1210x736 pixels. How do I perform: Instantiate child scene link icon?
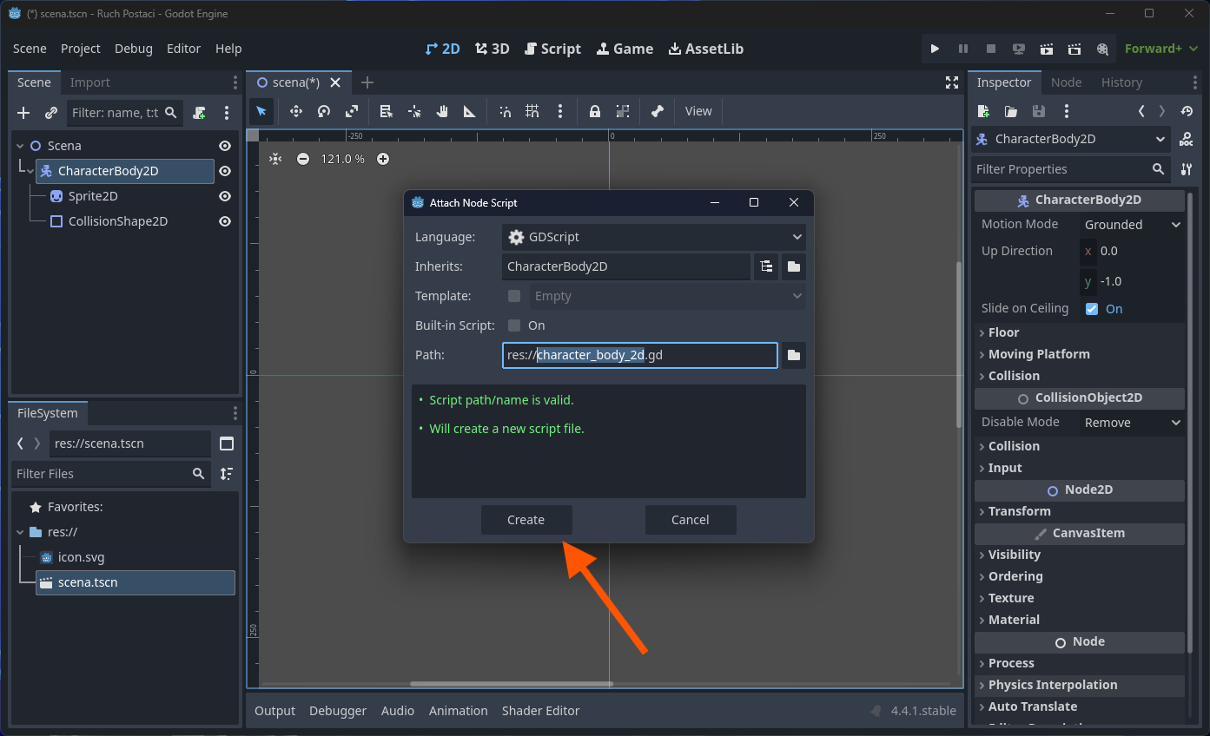(x=51, y=113)
